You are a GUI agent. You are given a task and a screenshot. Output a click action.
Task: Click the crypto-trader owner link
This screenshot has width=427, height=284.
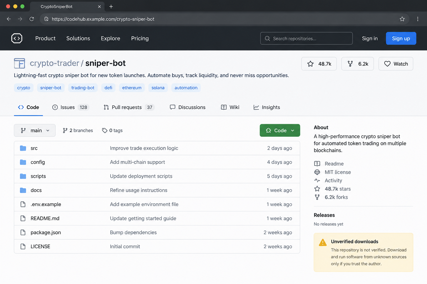pos(54,63)
